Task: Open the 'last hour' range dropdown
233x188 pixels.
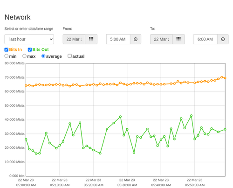Action: [29, 39]
